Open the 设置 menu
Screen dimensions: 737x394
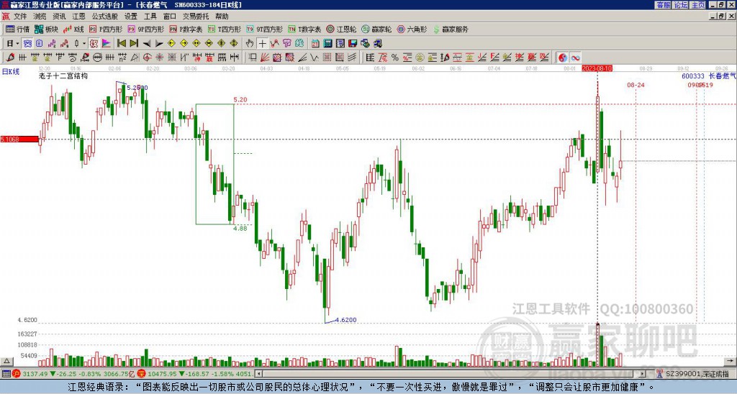point(131,17)
